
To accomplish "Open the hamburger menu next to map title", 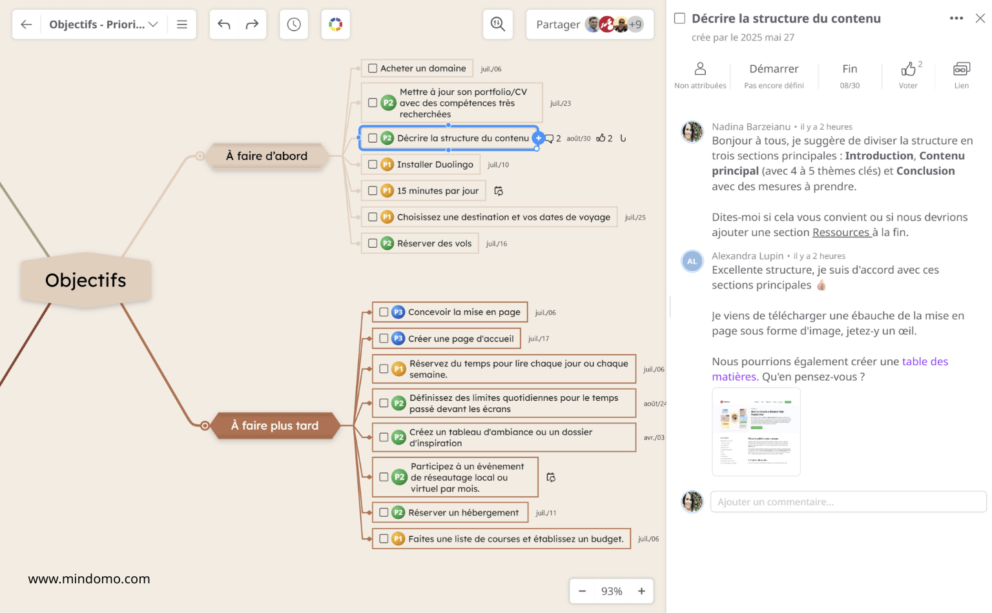I will click(181, 24).
